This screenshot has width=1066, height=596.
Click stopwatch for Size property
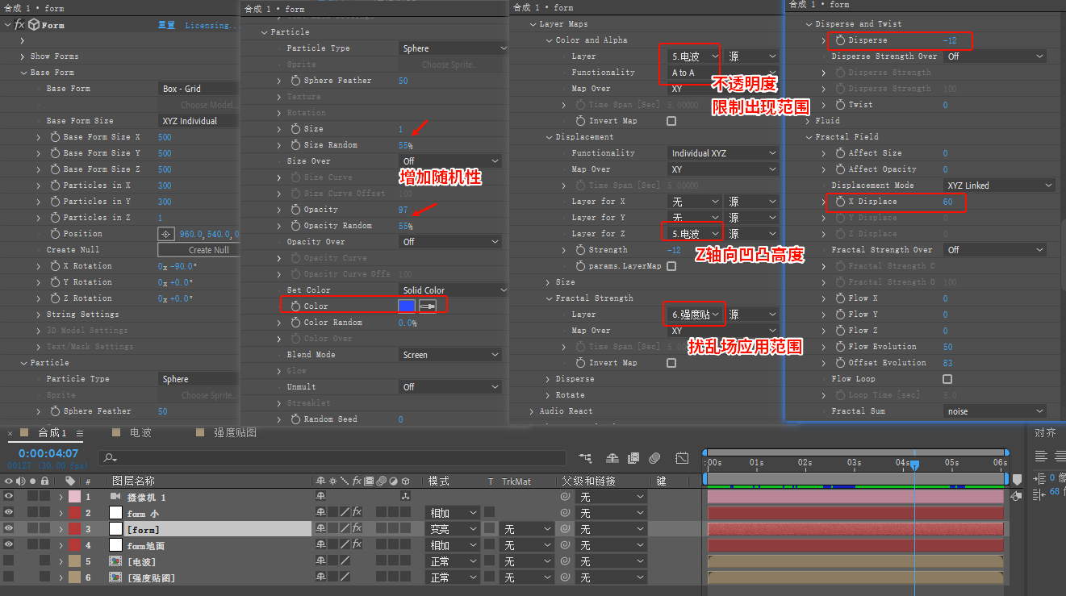[295, 129]
